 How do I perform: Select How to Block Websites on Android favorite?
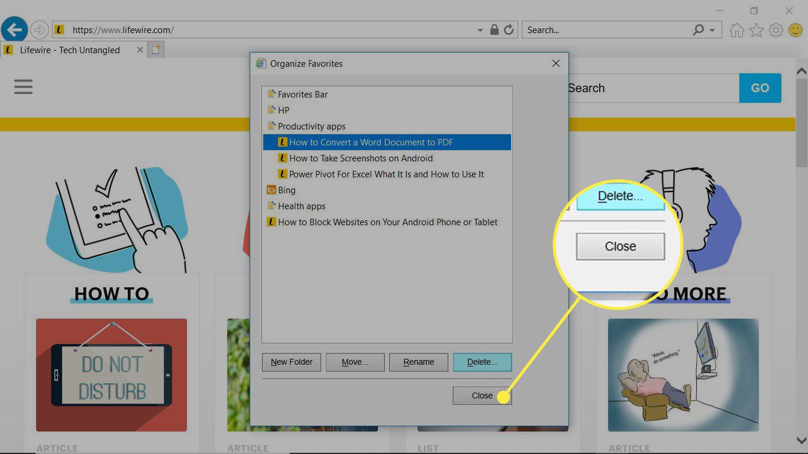click(x=383, y=222)
